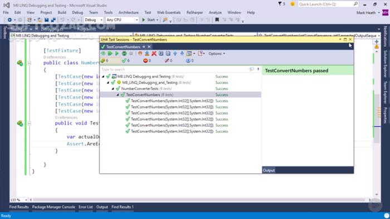
Task: Collapse the M8 LINQ Debugging and Testing solution node
Action: tap(103, 76)
